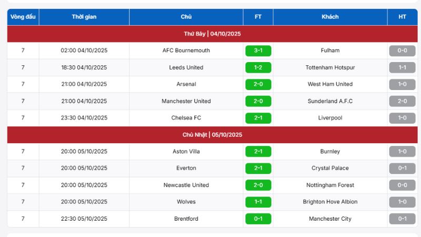Screen dimensions: 421x237
Task: Select the Manchester City away team
Action: [x=330, y=219]
